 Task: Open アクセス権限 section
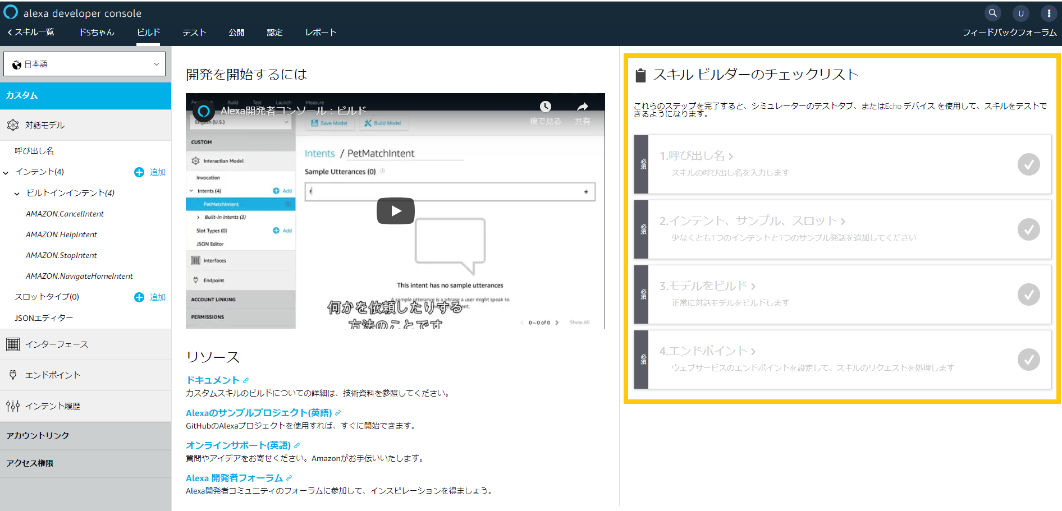click(85, 463)
